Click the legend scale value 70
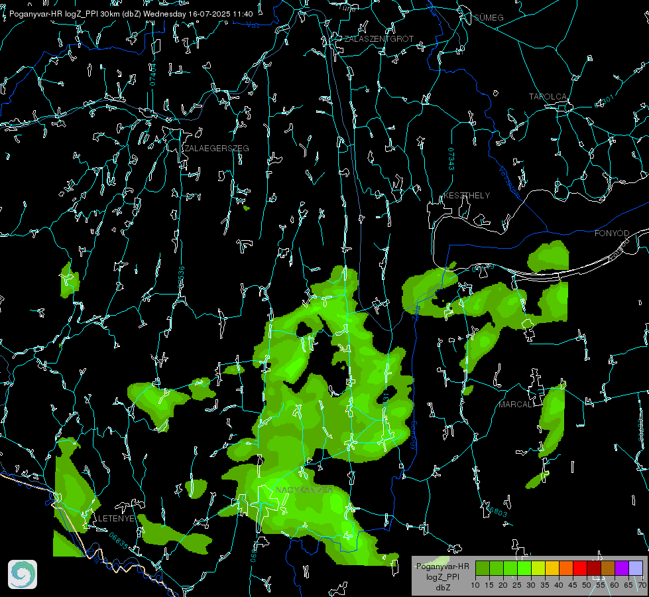Image resolution: width=649 pixels, height=597 pixels. click(642, 586)
